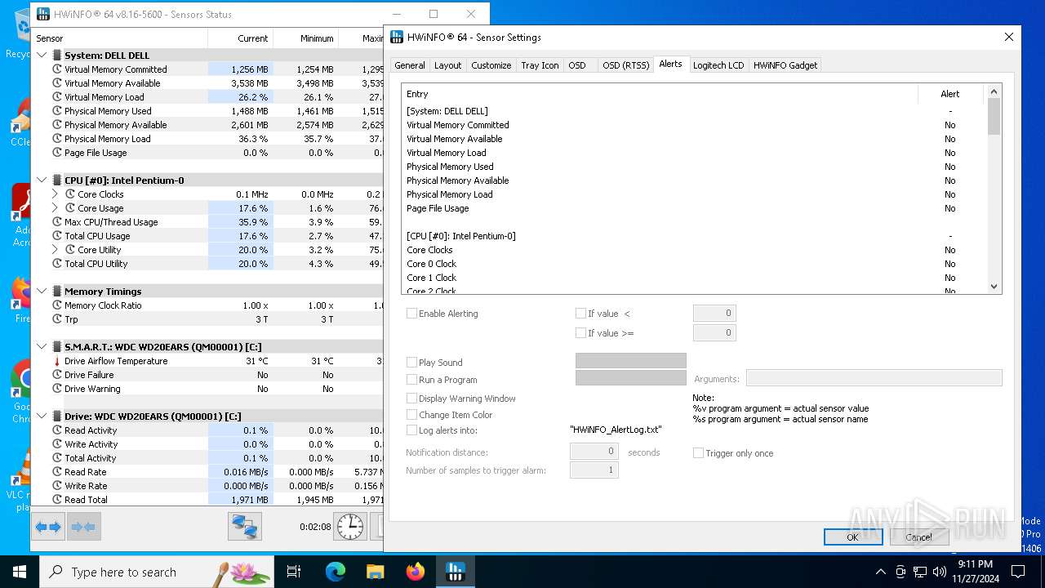The height and width of the screenshot is (588, 1045).
Task: Open Microsoft Edge from the taskbar
Action: click(336, 572)
